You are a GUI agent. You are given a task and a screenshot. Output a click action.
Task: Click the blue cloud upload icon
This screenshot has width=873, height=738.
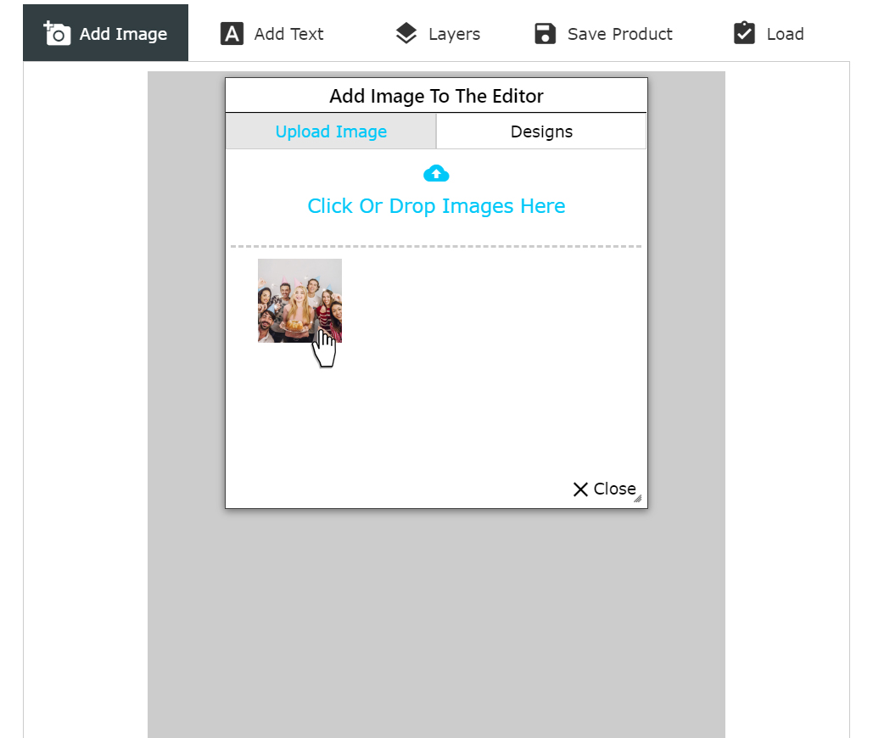(436, 173)
